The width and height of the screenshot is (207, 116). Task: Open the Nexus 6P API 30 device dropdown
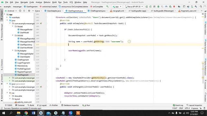pos(134,6)
